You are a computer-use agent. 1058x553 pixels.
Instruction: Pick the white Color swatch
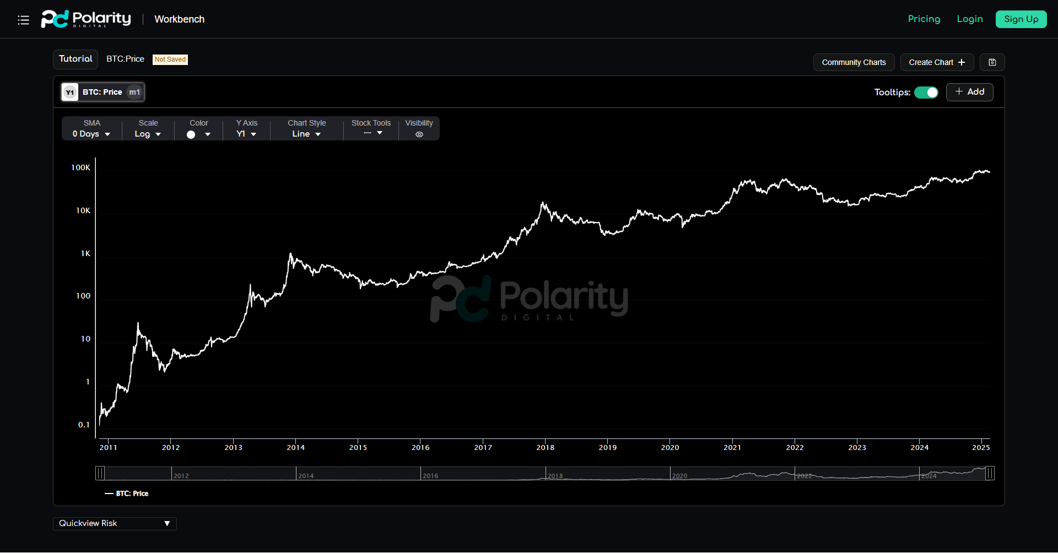point(191,134)
